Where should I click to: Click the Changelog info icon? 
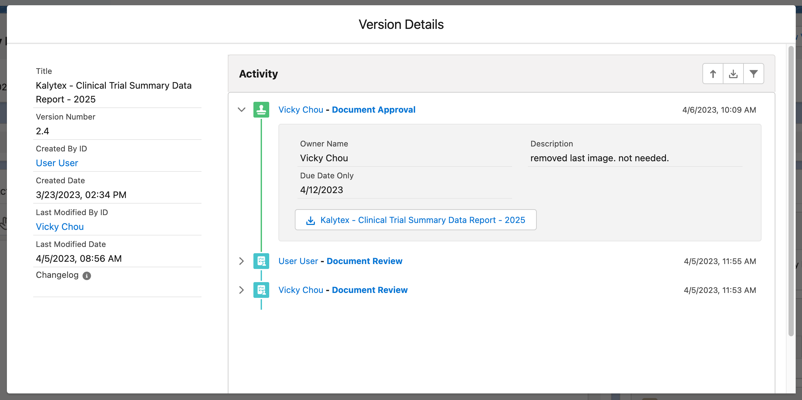(87, 276)
